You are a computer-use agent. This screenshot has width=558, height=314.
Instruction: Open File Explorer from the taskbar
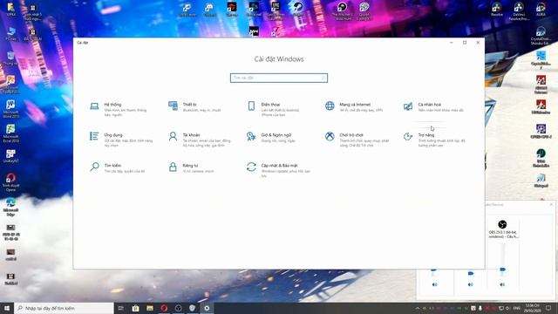point(150,308)
